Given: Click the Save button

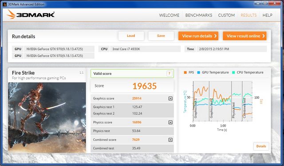Looking at the screenshot, I should tap(161, 36).
